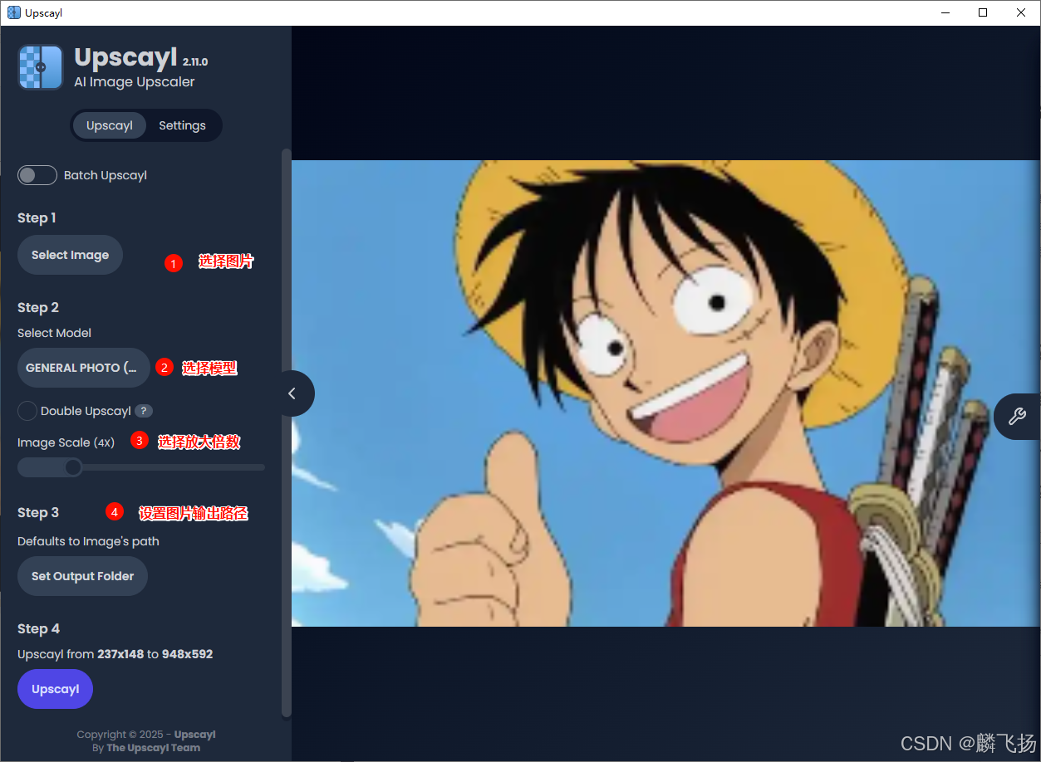Click the Set Output Folder button
Viewport: 1041px width, 762px height.
[x=82, y=576]
